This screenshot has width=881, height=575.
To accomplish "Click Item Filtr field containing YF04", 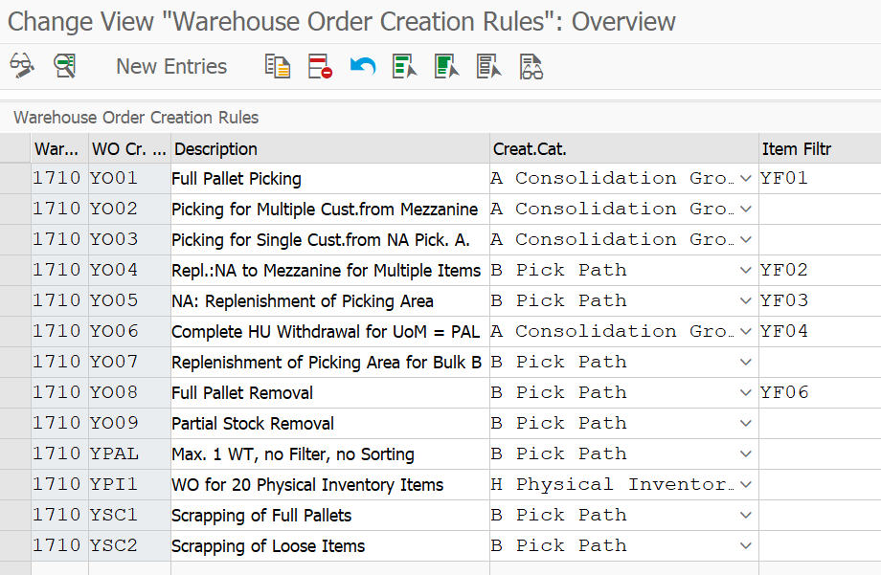I will click(820, 331).
